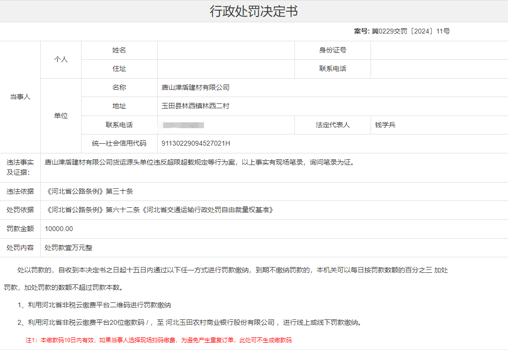
Task: Select company name 唐山津盾建材有限公司 in 名称 row
Action: (195, 87)
